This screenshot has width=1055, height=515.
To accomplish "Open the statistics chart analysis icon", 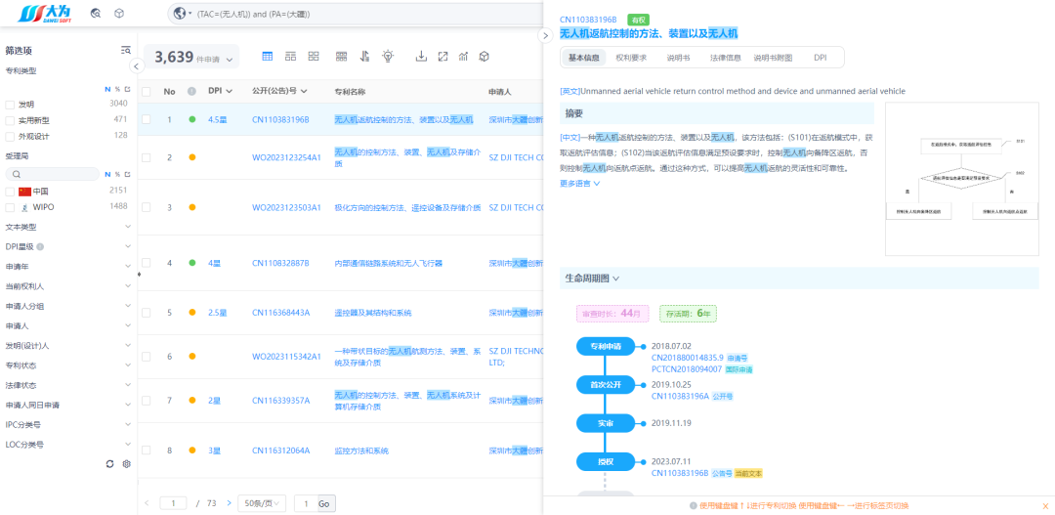I will click(x=463, y=57).
